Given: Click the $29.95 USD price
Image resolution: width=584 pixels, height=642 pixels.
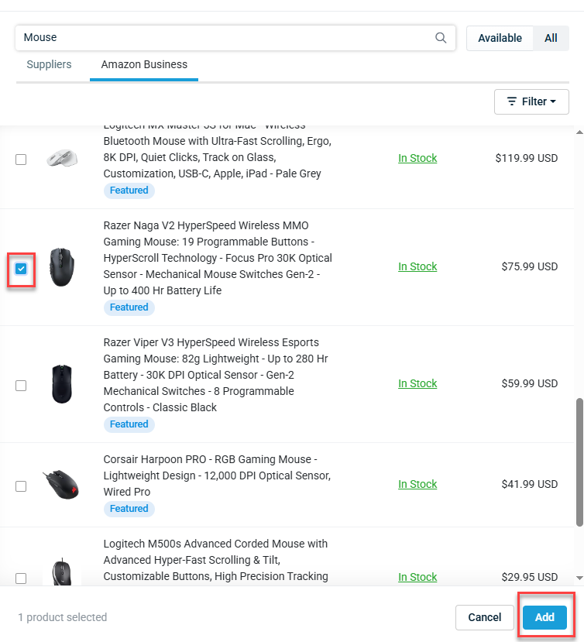Looking at the screenshot, I should tap(530, 577).
